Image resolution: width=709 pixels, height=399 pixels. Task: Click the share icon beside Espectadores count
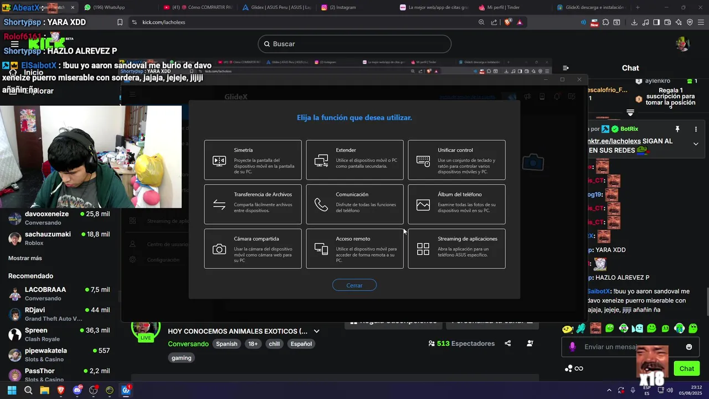508,344
